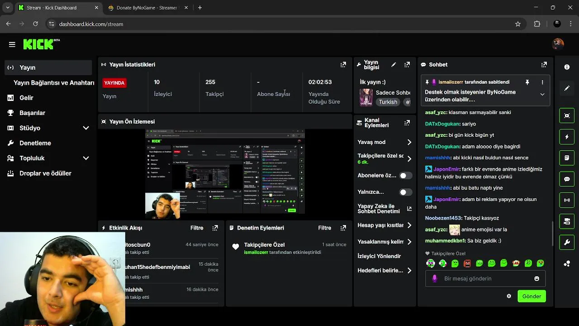This screenshot has height=326, width=579.
Task: Open the Chrome tab search dropdown
Action: (8, 8)
